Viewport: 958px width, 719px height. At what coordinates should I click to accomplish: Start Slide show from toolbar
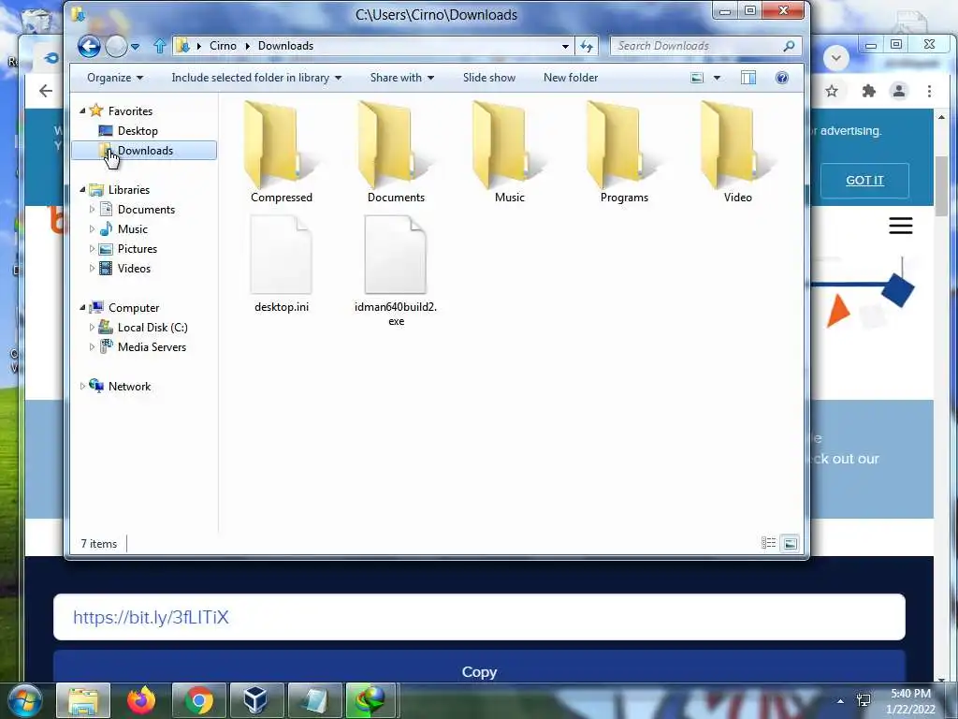click(x=488, y=78)
